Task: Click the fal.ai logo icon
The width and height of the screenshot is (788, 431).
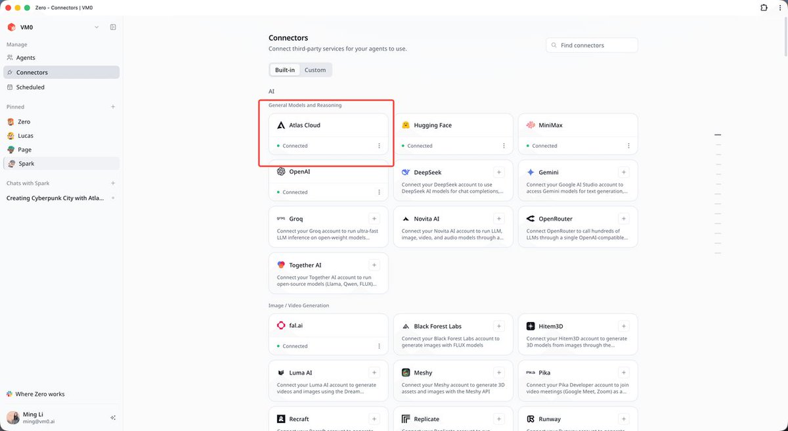Action: (x=281, y=326)
